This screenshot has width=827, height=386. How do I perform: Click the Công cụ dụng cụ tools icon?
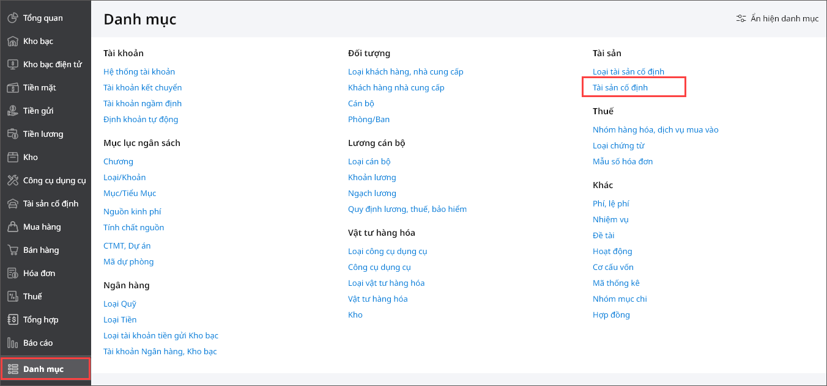pyautogui.click(x=12, y=180)
